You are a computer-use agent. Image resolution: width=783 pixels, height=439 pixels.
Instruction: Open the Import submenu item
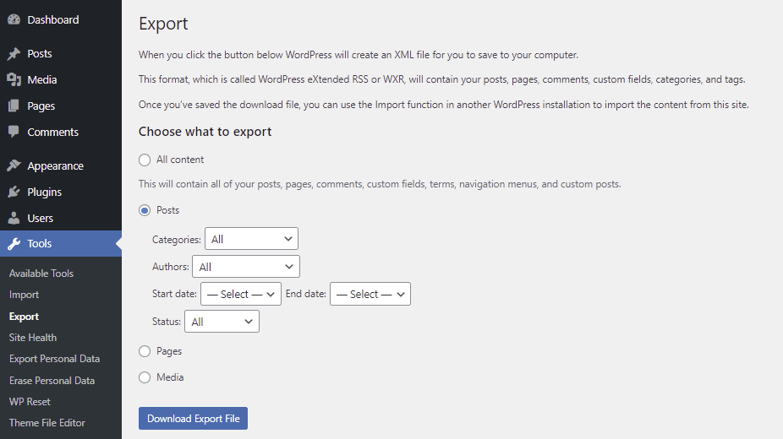(x=25, y=295)
